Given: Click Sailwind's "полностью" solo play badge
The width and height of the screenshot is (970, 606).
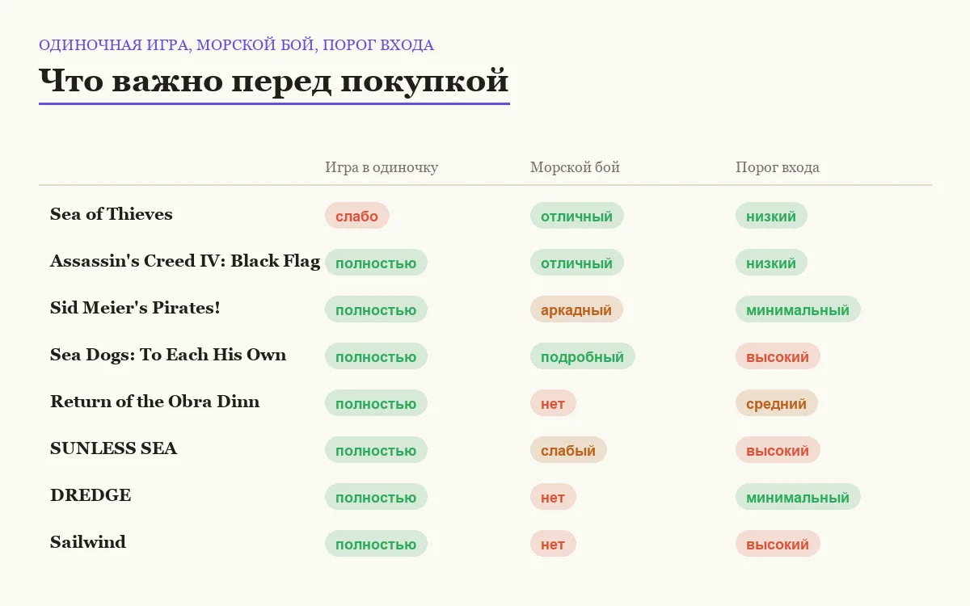Looking at the screenshot, I should [376, 544].
